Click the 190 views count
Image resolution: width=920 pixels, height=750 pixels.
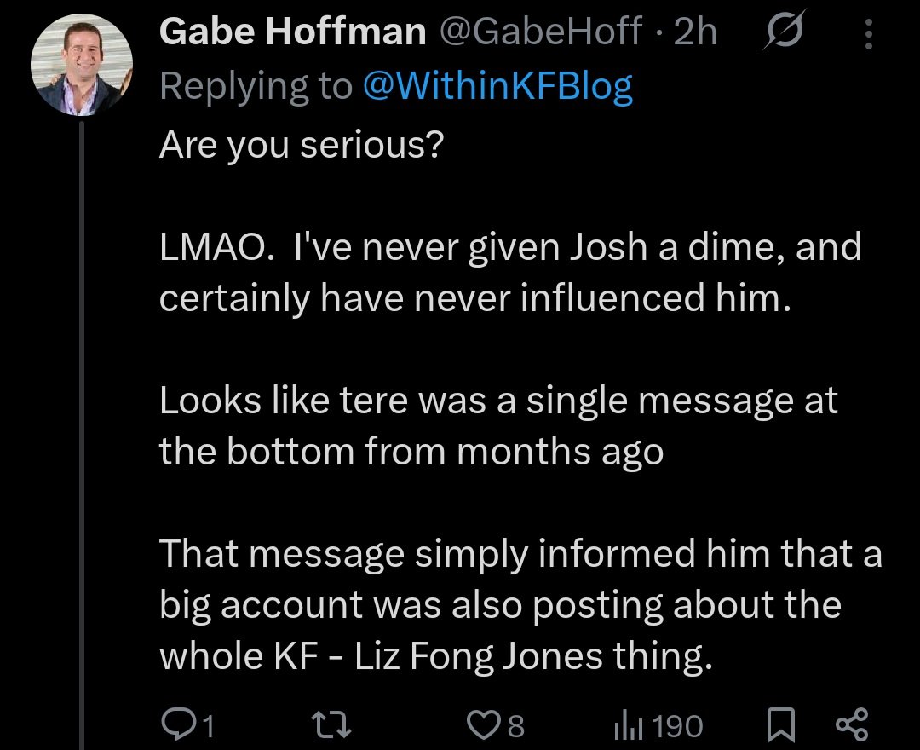pos(680,726)
